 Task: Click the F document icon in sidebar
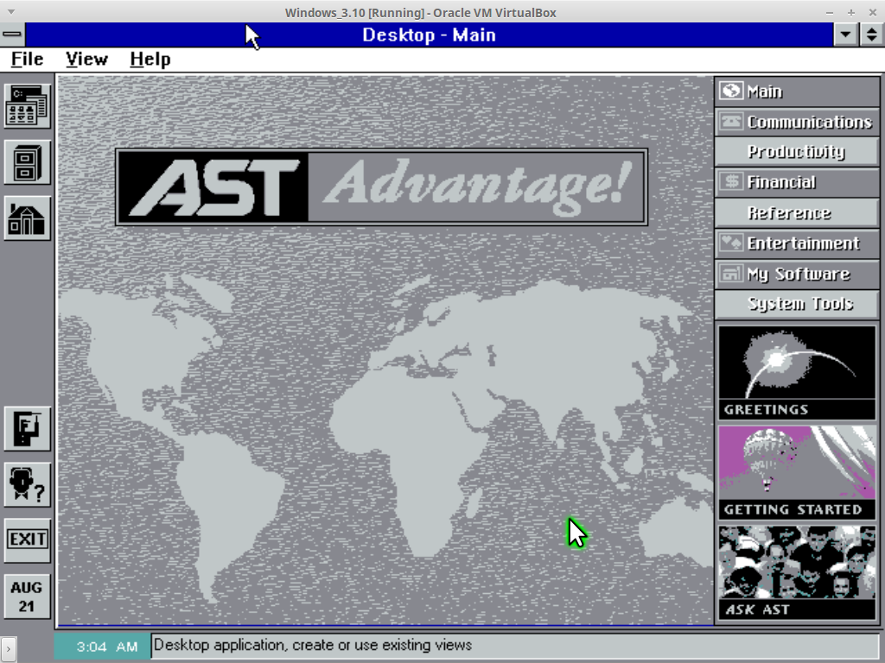click(27, 428)
